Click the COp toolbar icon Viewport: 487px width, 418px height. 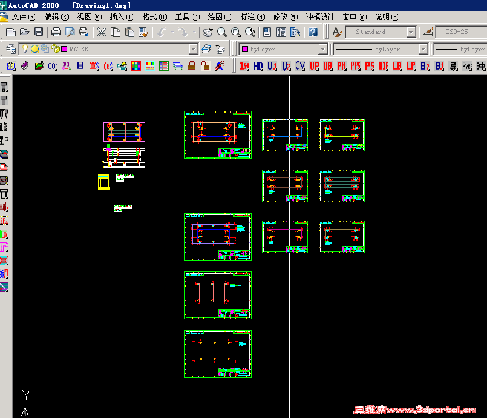click(53, 66)
